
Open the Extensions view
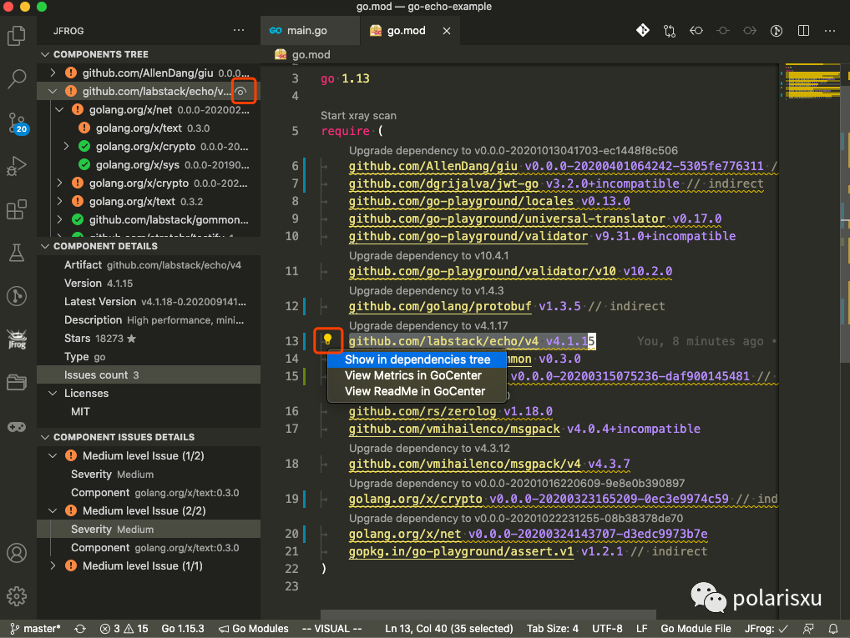click(17, 209)
